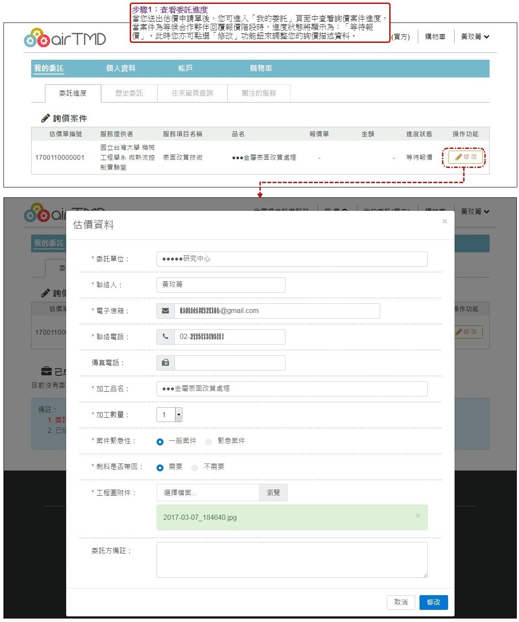Viewport: 519px width, 622px height.
Task: Choose the 緊急案件 radio option
Action: click(x=208, y=442)
